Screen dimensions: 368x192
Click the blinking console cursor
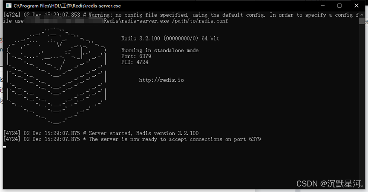point(4,147)
